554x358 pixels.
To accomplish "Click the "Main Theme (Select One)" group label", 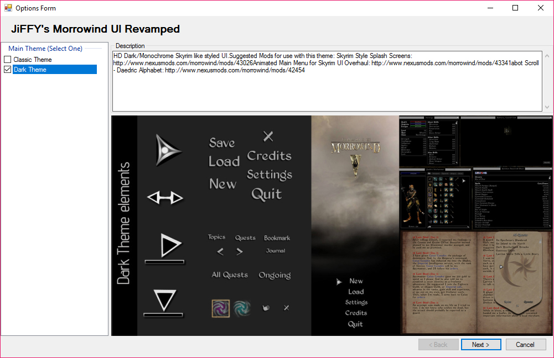I will point(45,48).
